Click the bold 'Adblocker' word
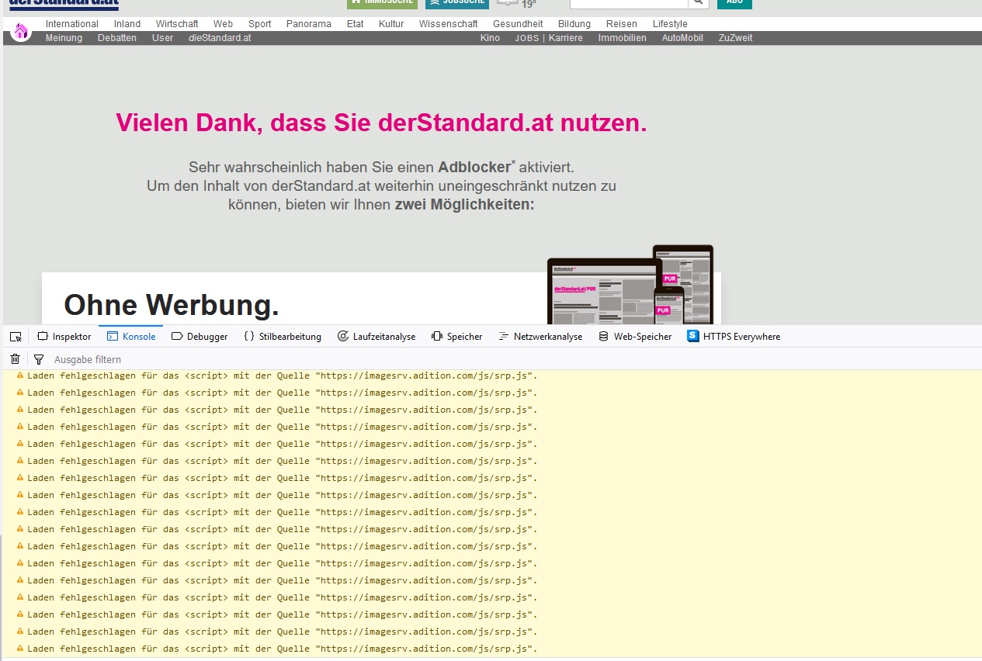This screenshot has height=661, width=982. point(474,168)
